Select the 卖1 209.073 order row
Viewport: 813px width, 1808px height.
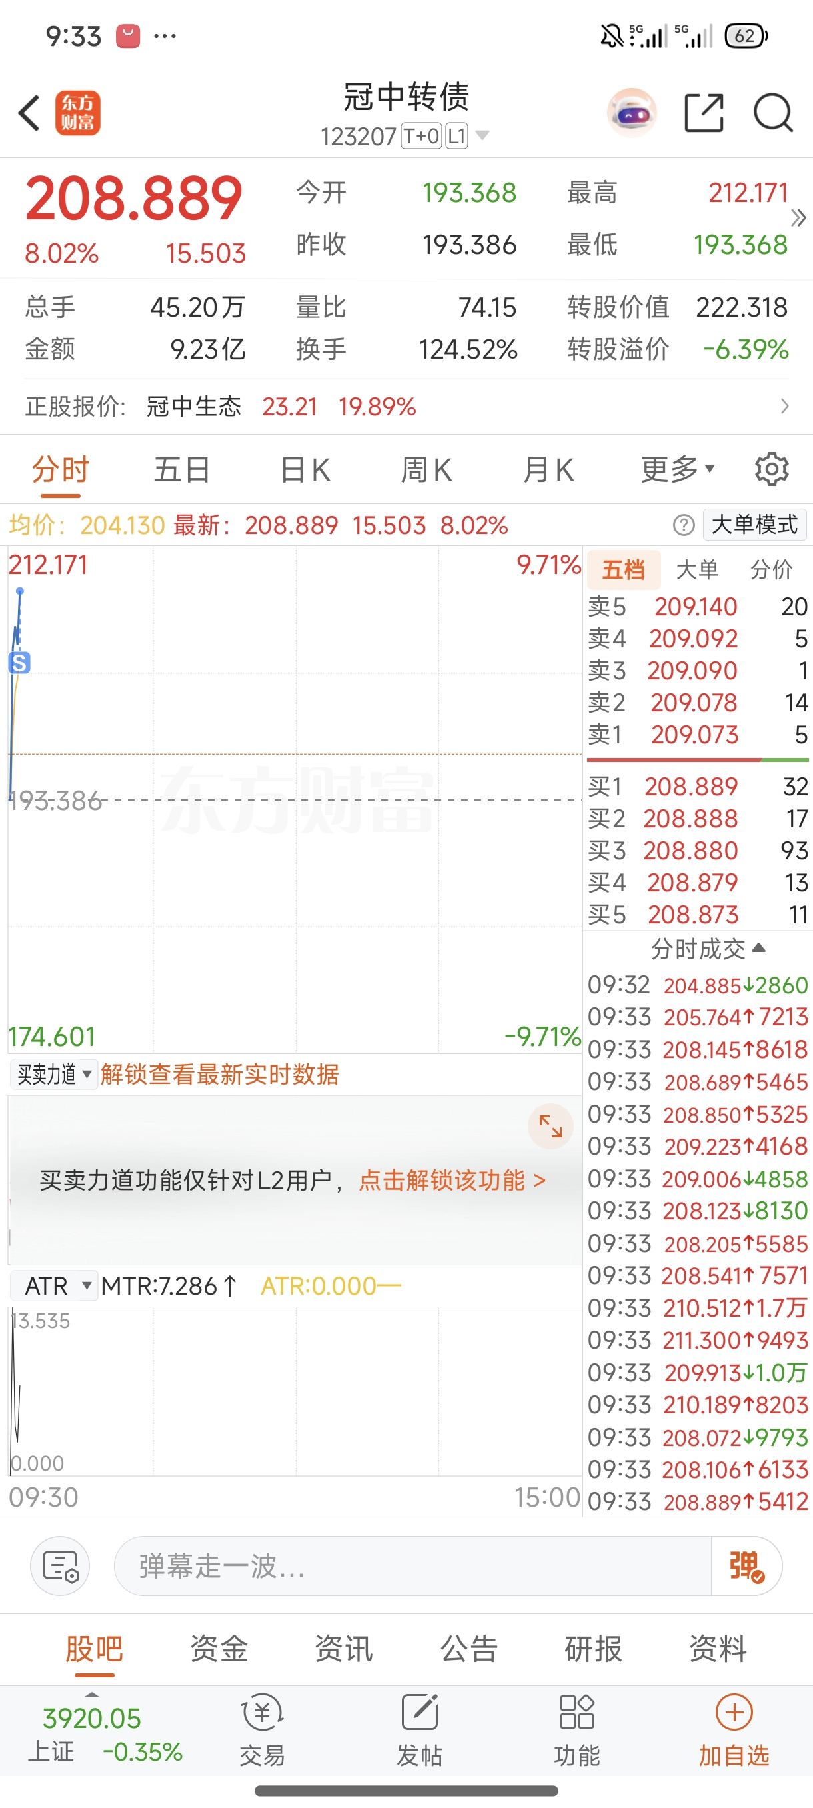(698, 734)
